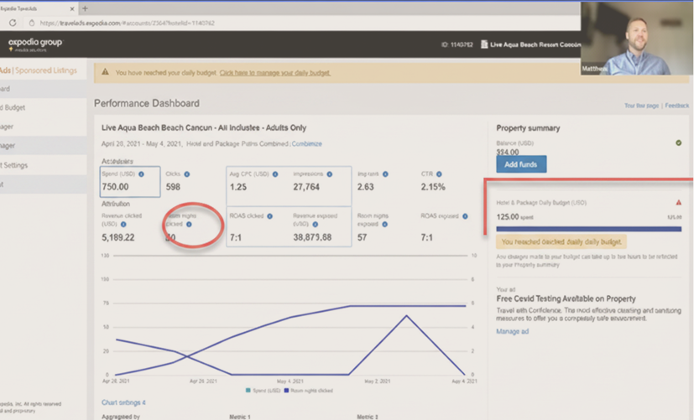
Task: Open info icon next to Spend (USD)
Action: coord(141,174)
